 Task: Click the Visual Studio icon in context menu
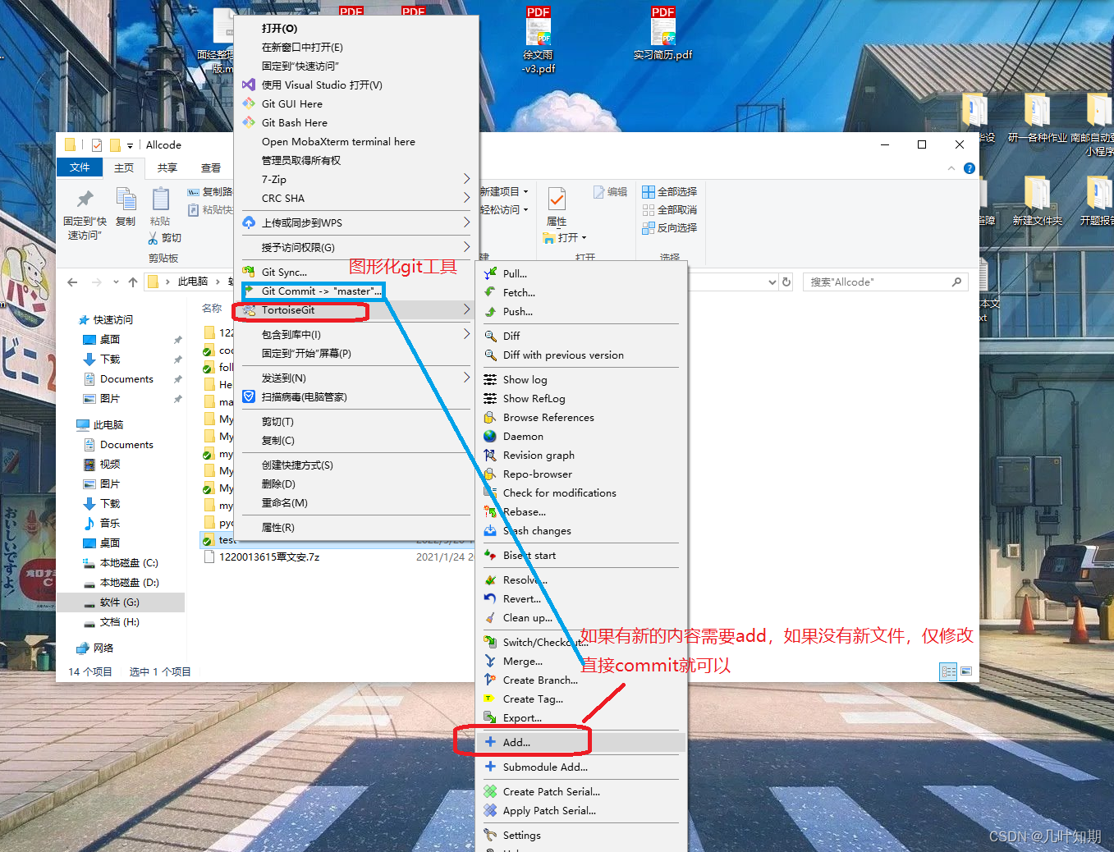[249, 85]
